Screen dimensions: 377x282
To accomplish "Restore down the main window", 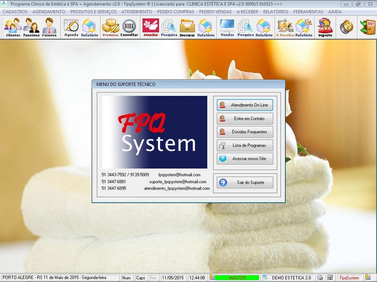I will 358,4.
